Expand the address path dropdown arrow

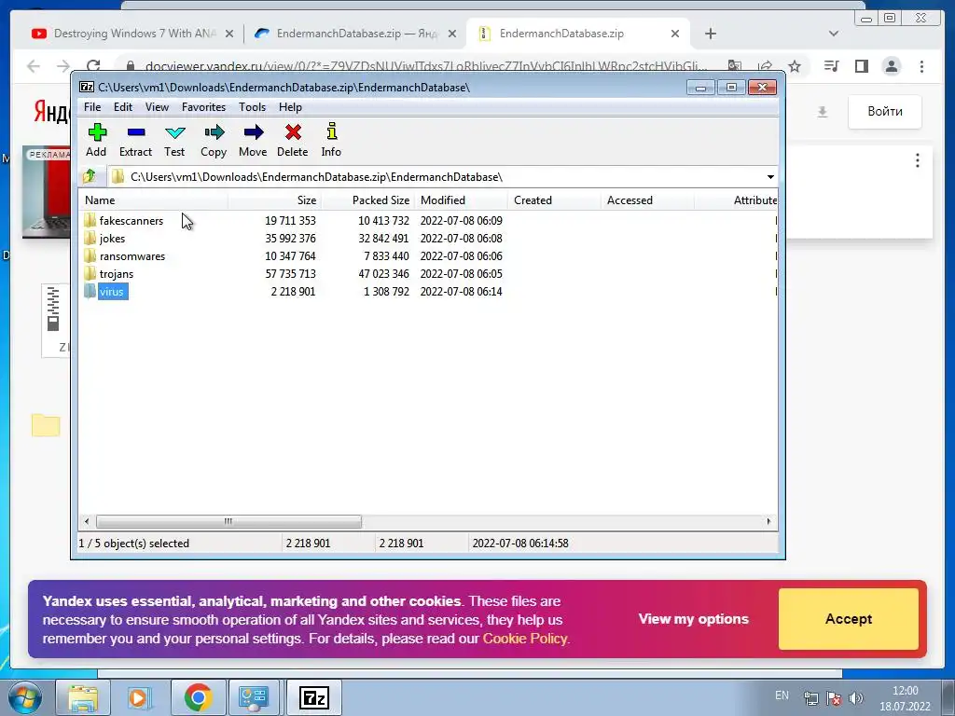[770, 177]
